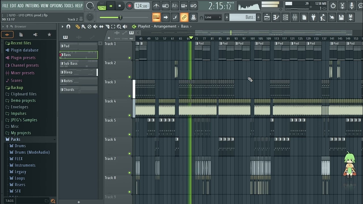This screenshot has height=204, width=363.
Task: Toggle wait for input before playing
Action: coord(166,6)
